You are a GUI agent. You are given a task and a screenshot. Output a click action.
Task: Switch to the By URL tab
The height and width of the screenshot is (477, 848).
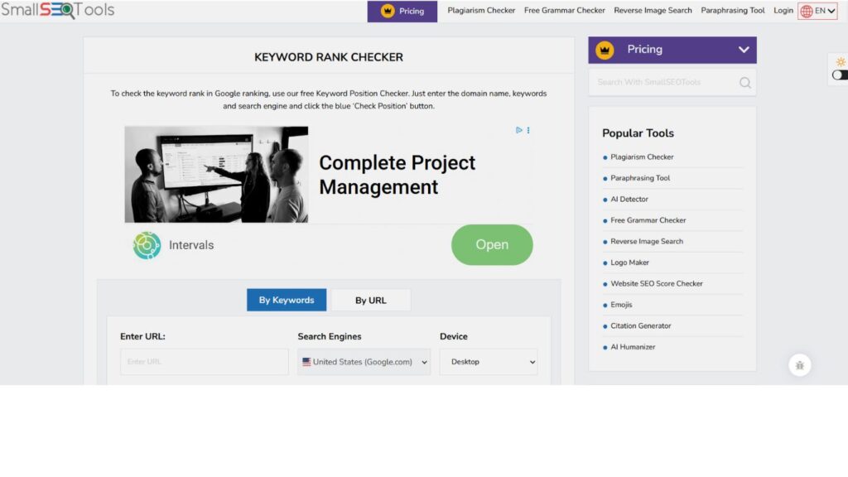[370, 300]
